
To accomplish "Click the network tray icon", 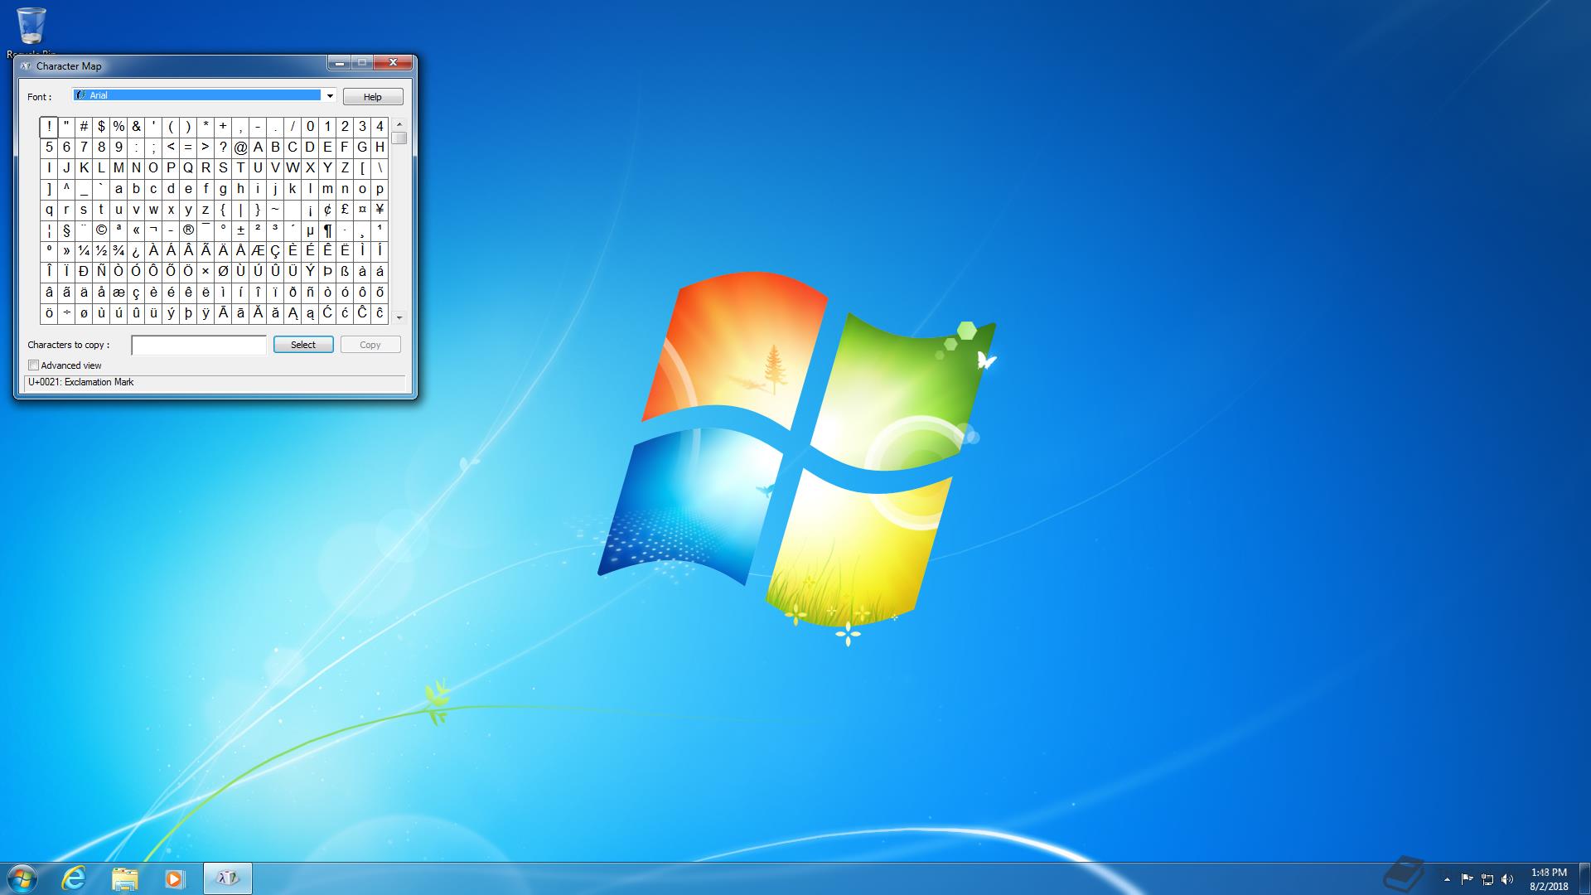I will point(1487,879).
